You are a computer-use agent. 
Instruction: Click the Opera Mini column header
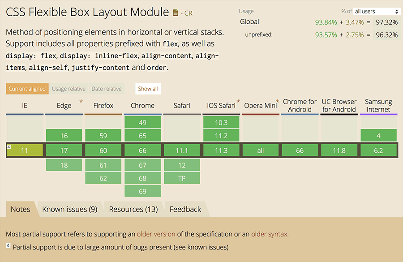(x=261, y=105)
